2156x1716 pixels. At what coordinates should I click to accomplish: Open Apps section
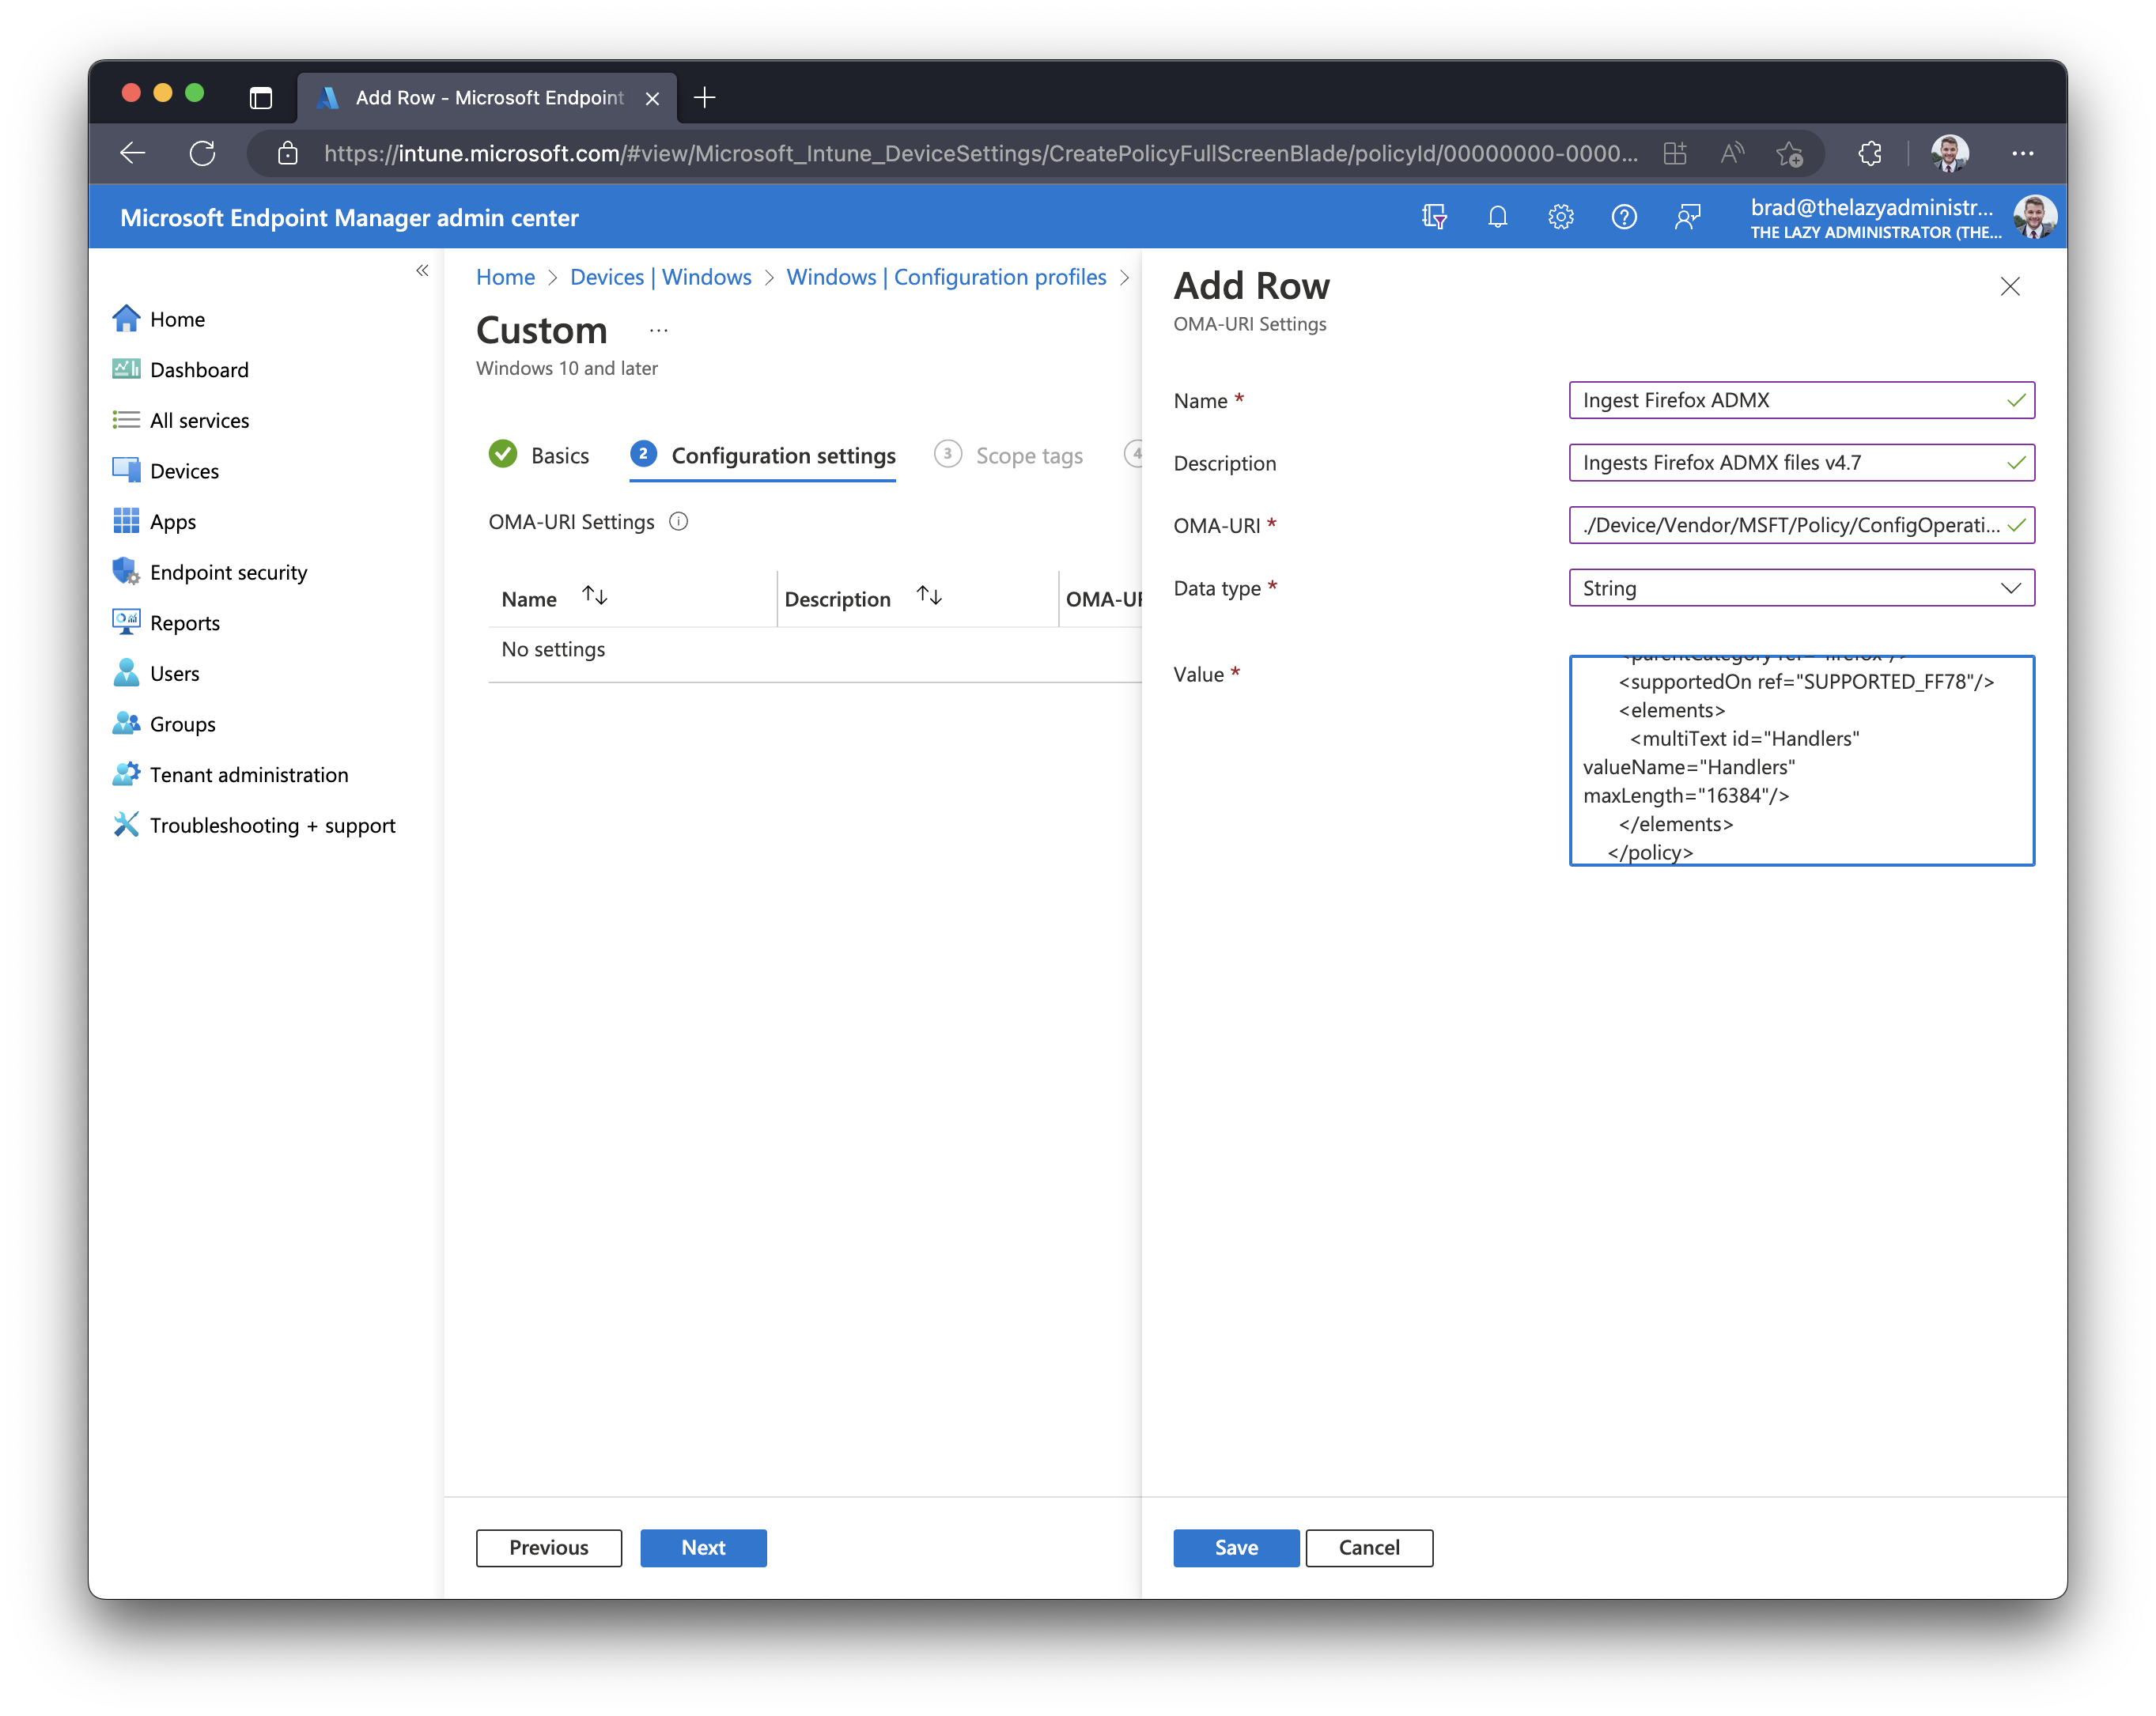point(155,522)
